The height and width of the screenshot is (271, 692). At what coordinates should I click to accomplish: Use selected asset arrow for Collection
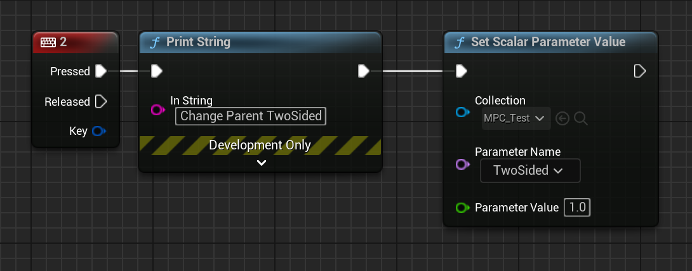(562, 118)
